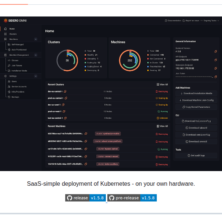The height and width of the screenshot is (222, 222).
Task: Open Join Tokens in the sidebar
Action: point(17,66)
